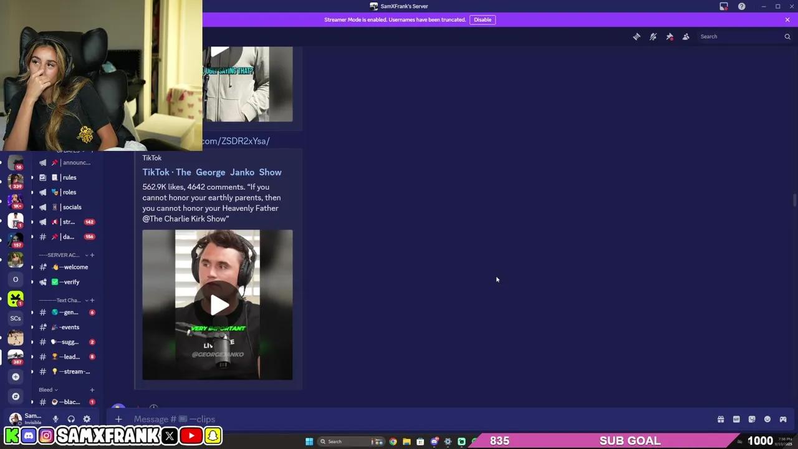Click the chat scrollbar thumb

[x=794, y=201]
